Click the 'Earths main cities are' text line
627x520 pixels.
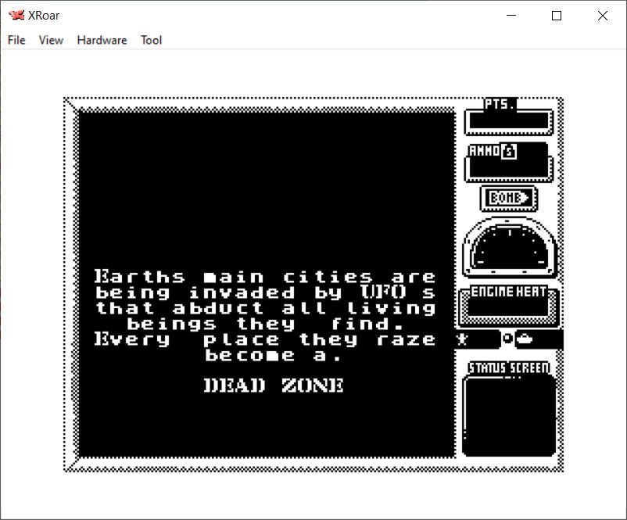pos(265,277)
